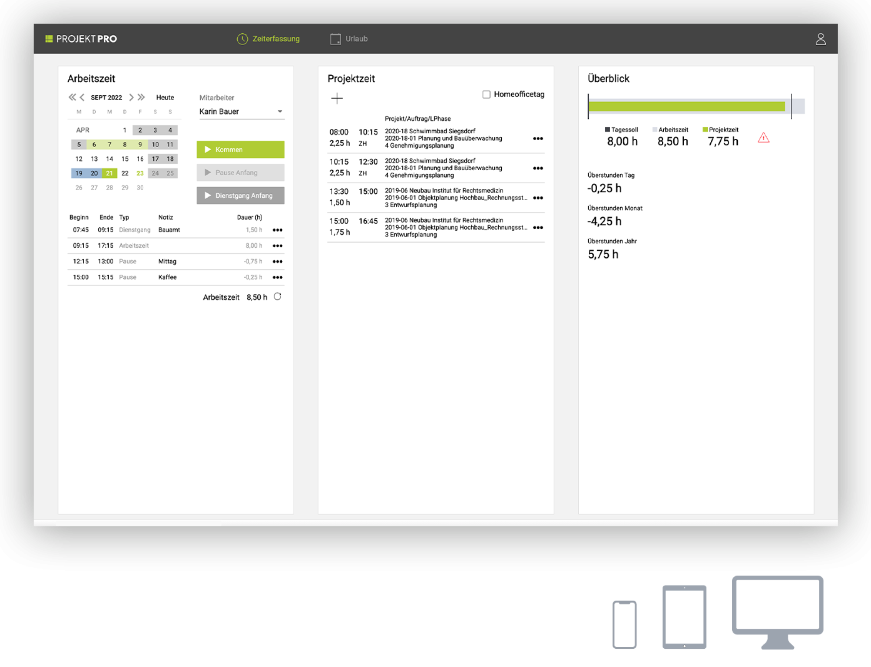Click the user profile icon
The height and width of the screenshot is (667, 871).
point(820,39)
